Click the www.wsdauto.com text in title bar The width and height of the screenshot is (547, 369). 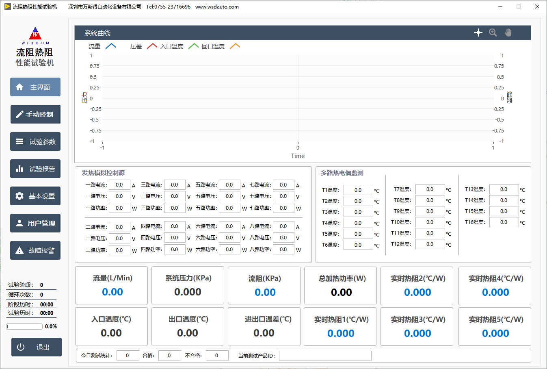pos(217,7)
